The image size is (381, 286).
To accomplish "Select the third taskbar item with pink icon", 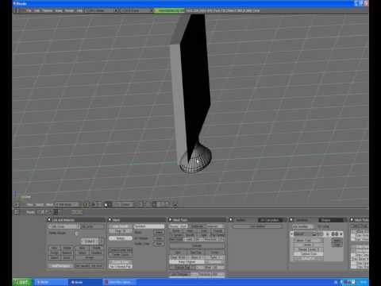I will tap(119, 282).
